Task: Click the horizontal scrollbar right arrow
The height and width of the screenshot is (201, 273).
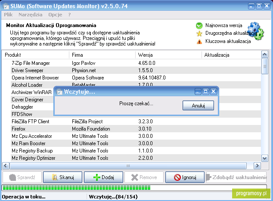Action: click(257, 166)
